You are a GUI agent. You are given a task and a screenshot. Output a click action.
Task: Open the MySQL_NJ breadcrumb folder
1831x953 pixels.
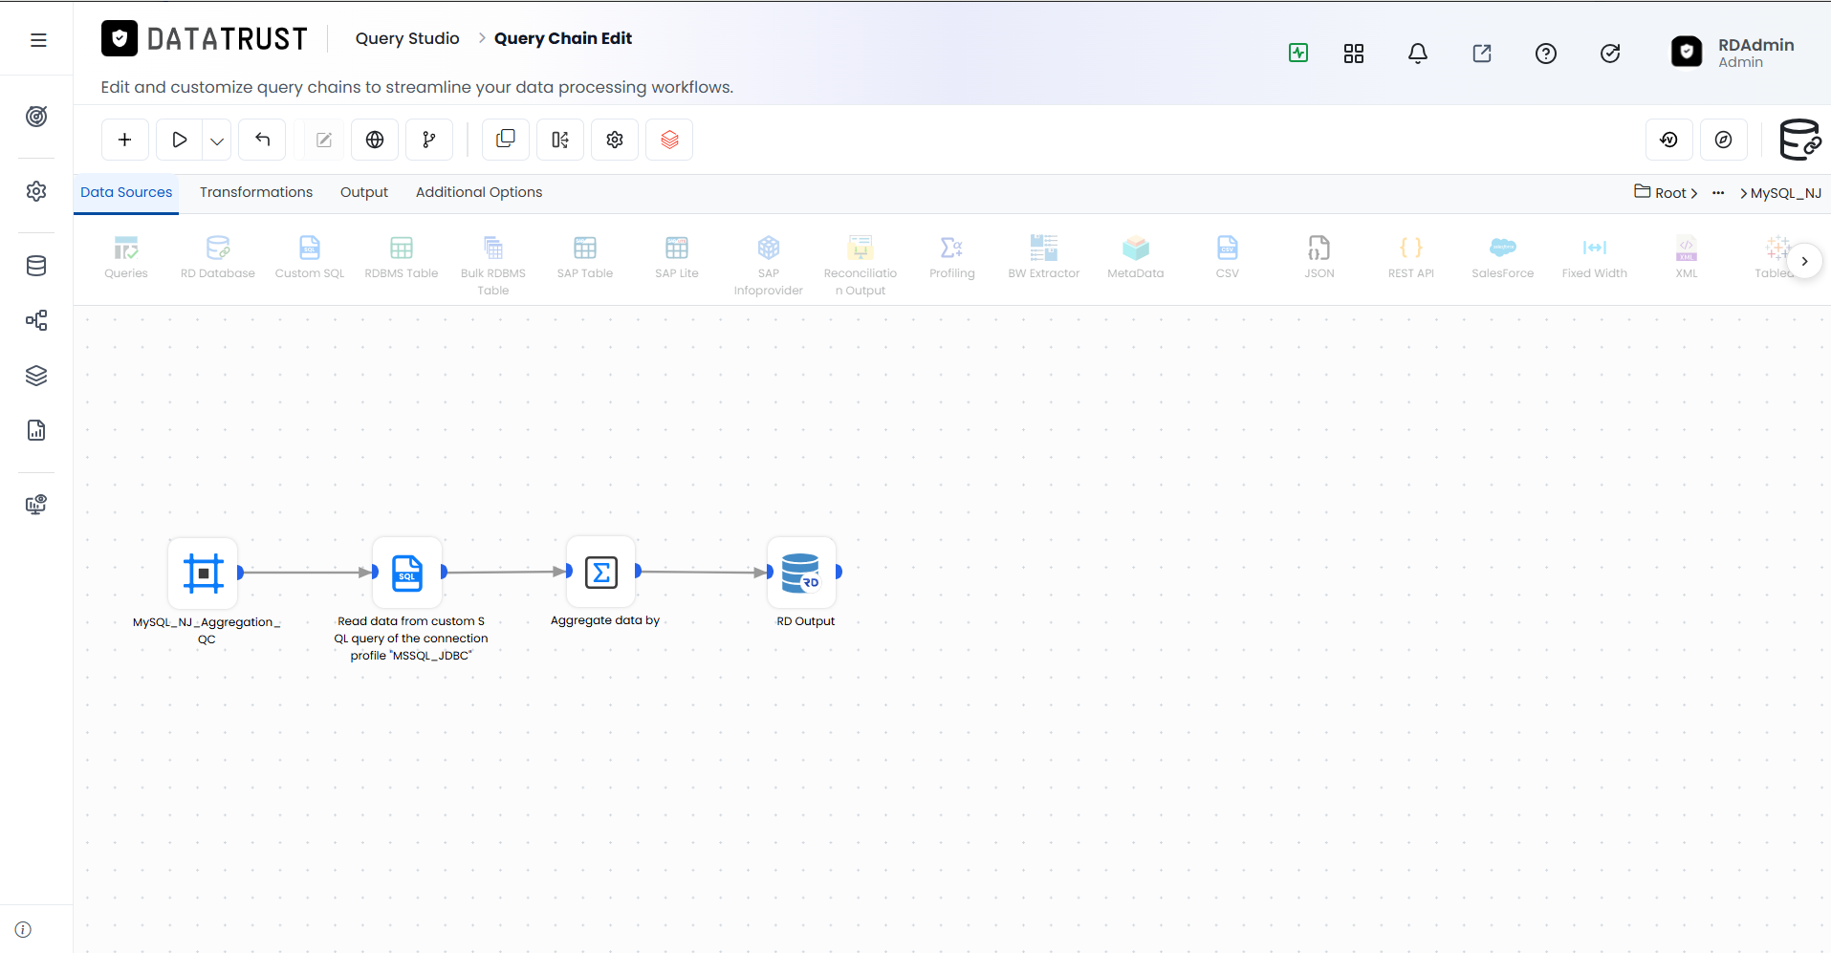point(1785,193)
